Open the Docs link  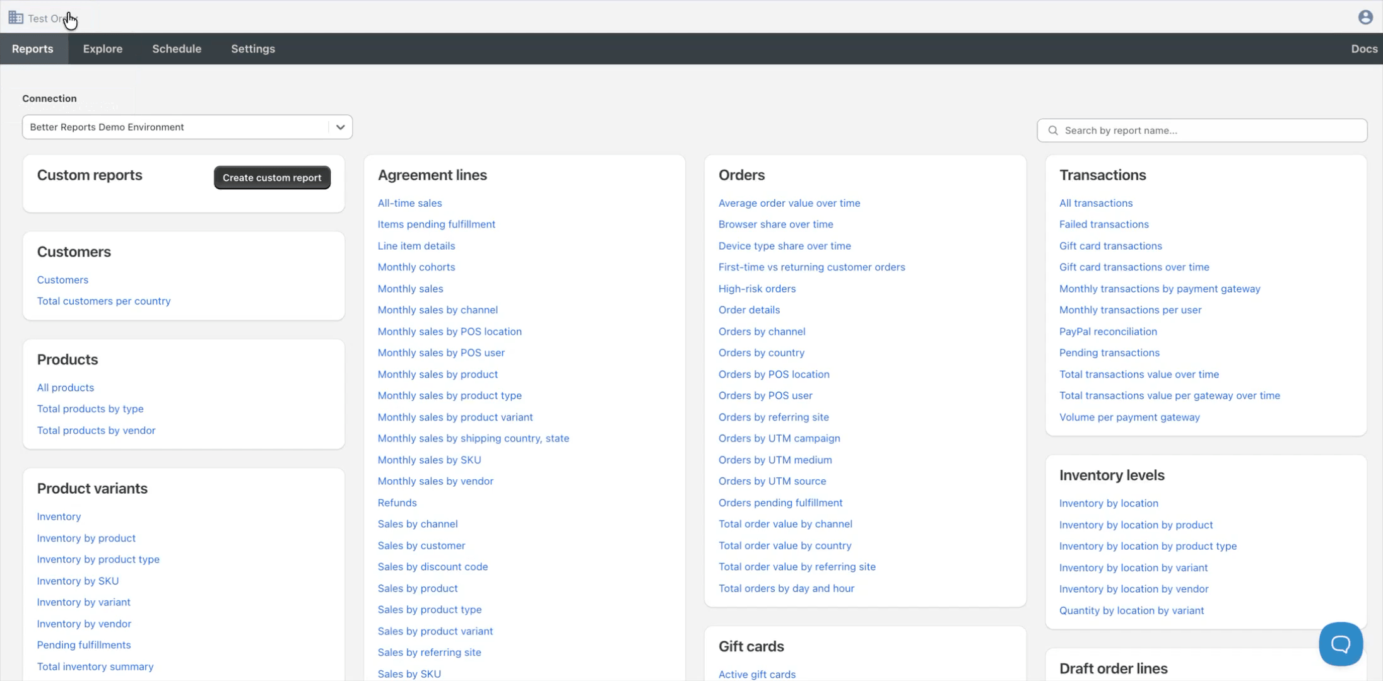[x=1364, y=49]
